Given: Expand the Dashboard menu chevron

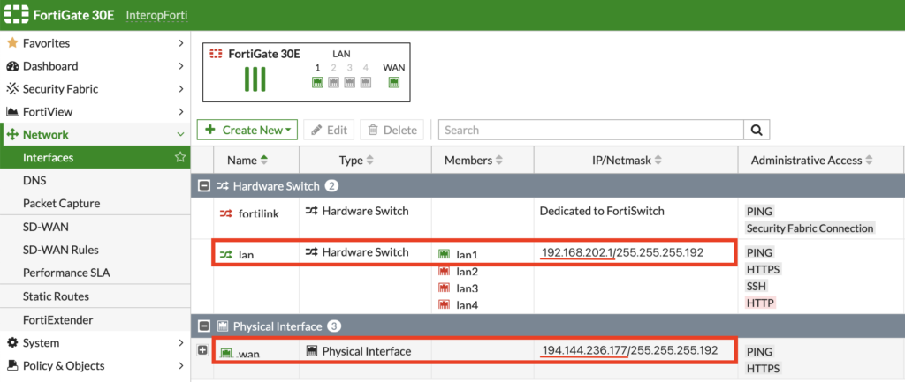Looking at the screenshot, I should 180,66.
